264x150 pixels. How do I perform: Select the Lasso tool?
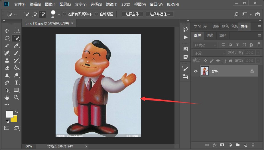[7, 38]
